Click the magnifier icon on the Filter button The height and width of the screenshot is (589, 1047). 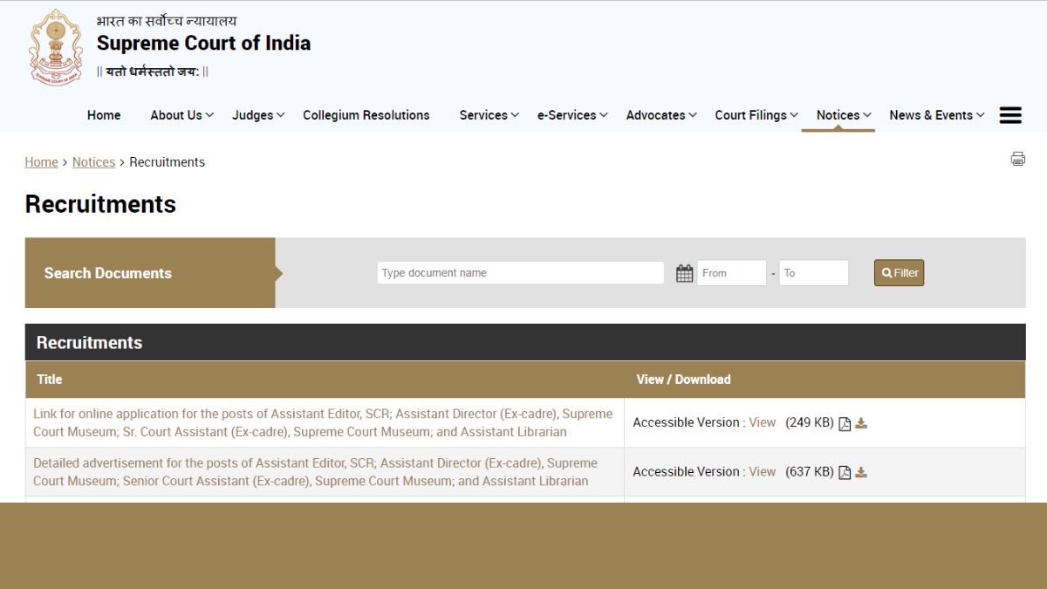(886, 272)
